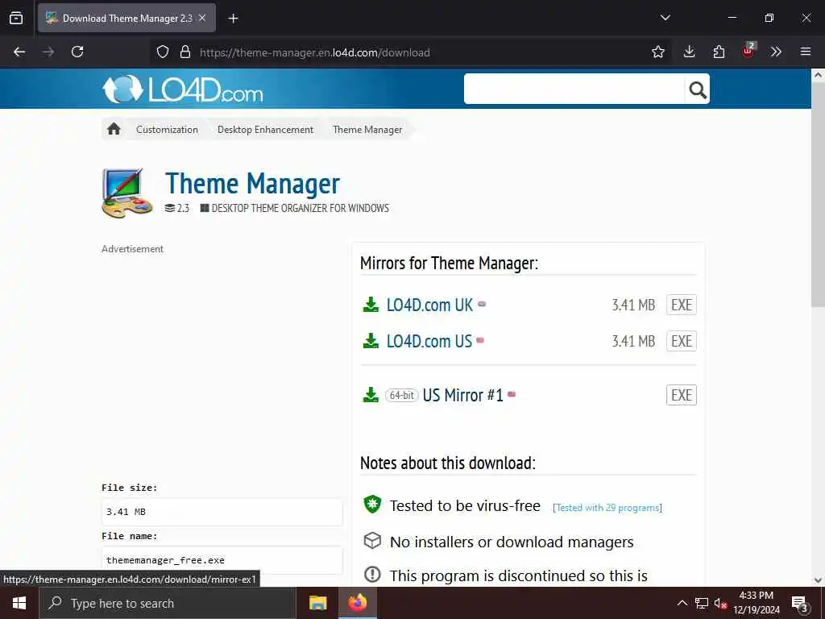This screenshot has width=825, height=619.
Task: Click the uBlock Origin extension icon
Action: pos(748,51)
